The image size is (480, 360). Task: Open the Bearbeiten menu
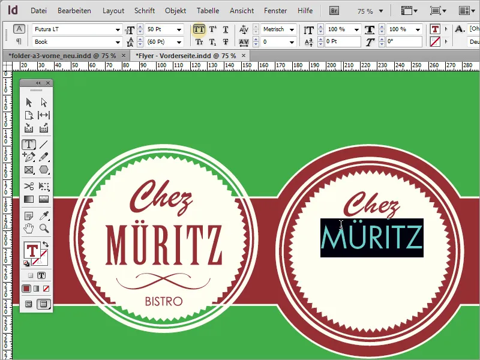coord(74,11)
